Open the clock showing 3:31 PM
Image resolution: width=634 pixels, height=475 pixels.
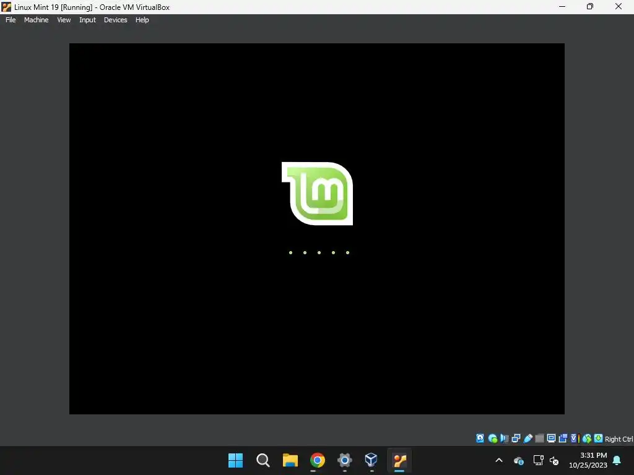click(588, 460)
